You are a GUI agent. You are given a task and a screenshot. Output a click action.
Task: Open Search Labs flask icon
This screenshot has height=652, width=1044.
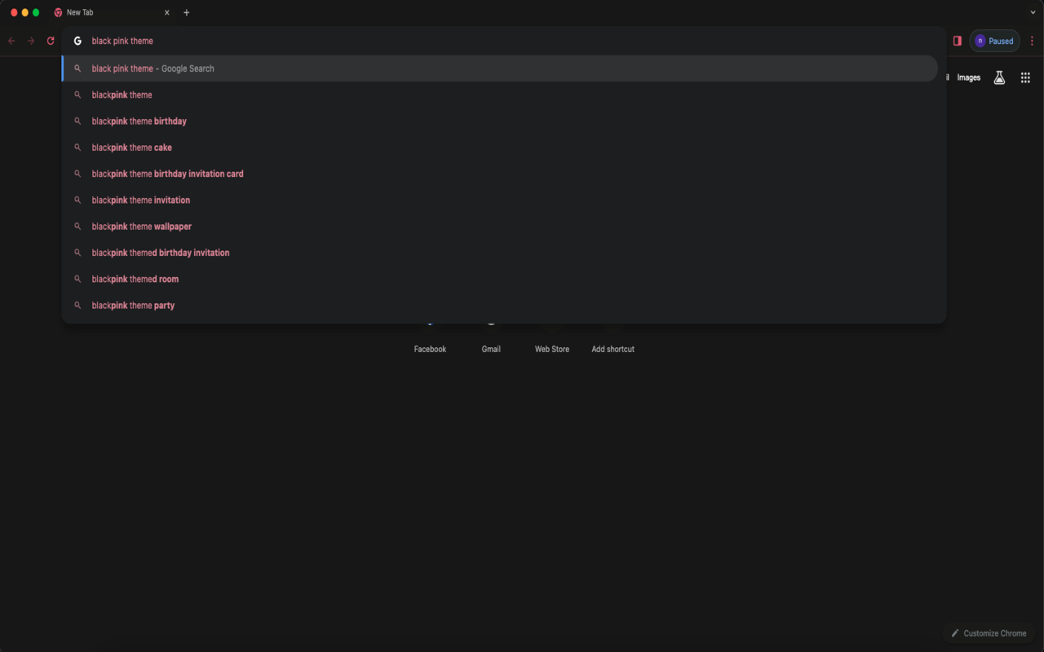coord(998,77)
